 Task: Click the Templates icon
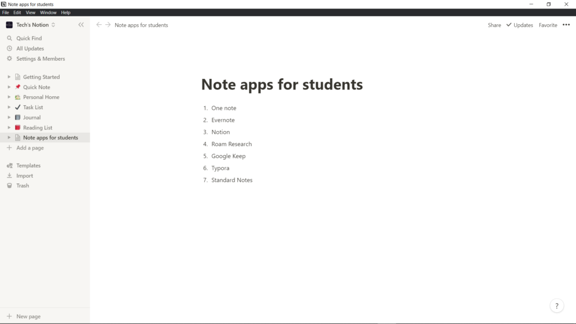click(10, 166)
